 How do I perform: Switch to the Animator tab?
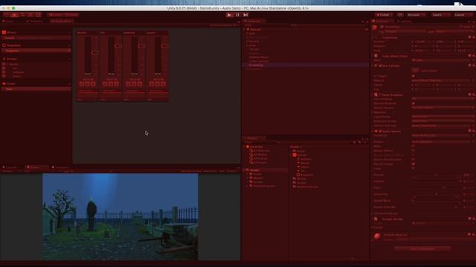(x=35, y=22)
